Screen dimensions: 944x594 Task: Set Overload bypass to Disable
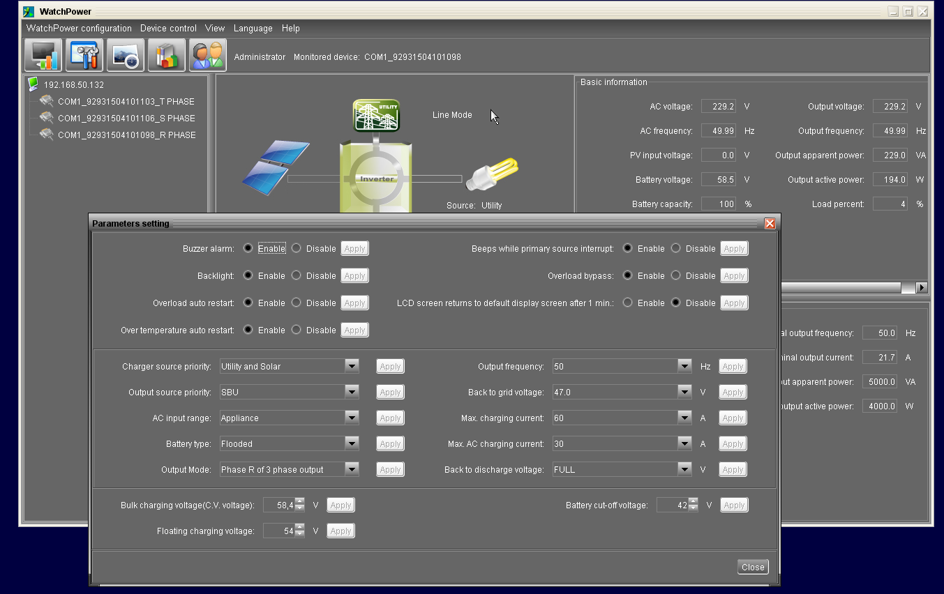coord(675,275)
